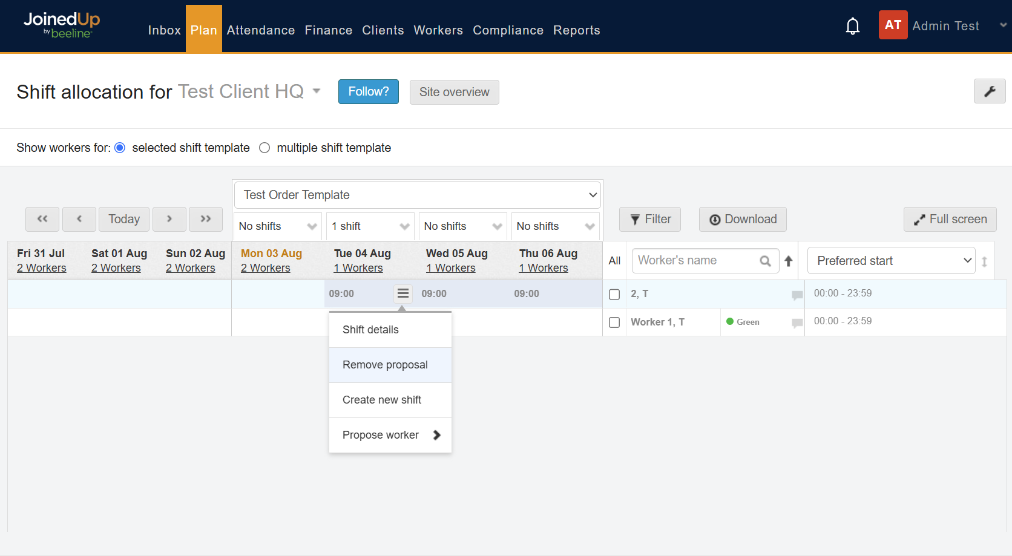The image size is (1012, 556).
Task: Select the 'selected shift template' radio
Action: (x=120, y=148)
